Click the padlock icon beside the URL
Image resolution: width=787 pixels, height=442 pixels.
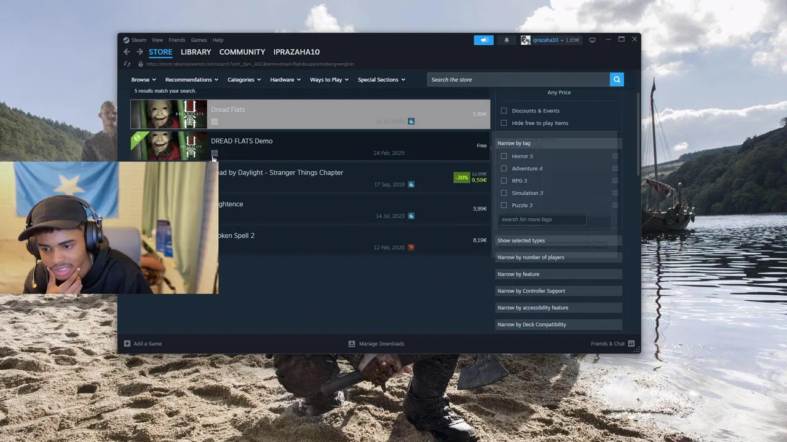tap(140, 64)
